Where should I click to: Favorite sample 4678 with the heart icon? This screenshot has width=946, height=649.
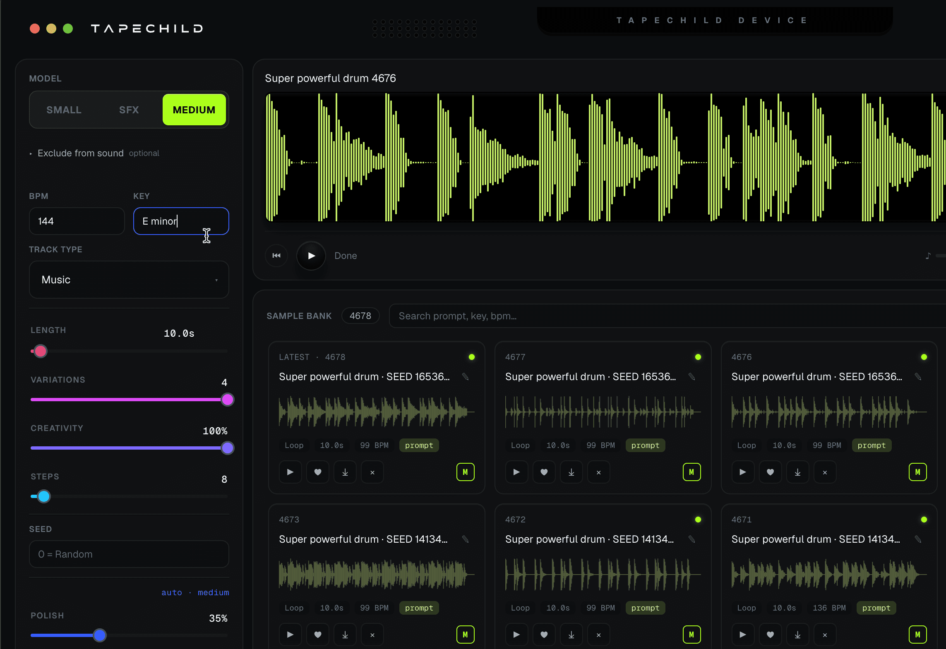pyautogui.click(x=318, y=472)
